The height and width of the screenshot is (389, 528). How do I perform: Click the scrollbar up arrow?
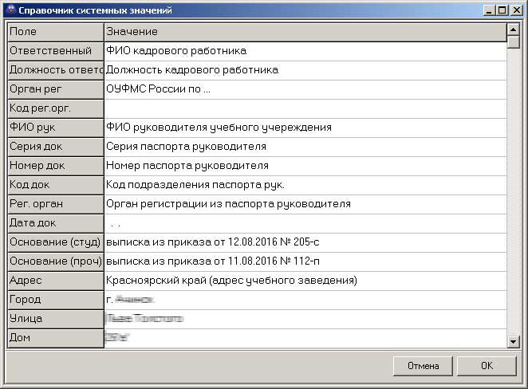(x=513, y=29)
